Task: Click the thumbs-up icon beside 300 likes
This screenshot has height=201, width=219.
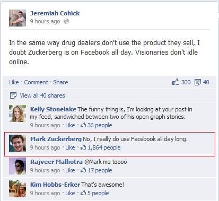Action: tap(176, 82)
